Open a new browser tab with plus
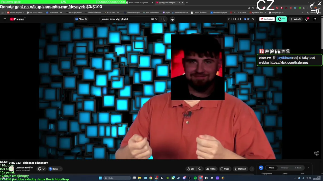The width and height of the screenshot is (323, 181). coord(187,3)
